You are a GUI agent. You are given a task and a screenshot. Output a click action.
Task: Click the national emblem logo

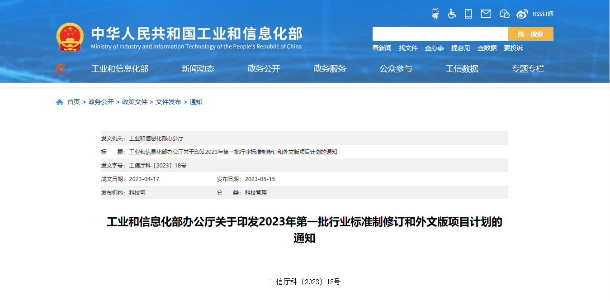(70, 37)
